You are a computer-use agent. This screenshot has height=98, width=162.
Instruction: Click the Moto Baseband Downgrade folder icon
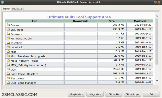(x=8, y=56)
